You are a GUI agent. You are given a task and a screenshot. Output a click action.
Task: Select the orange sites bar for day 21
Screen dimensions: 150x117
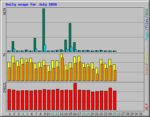(98, 77)
